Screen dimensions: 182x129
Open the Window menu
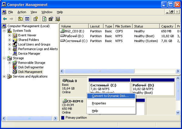click(47, 12)
